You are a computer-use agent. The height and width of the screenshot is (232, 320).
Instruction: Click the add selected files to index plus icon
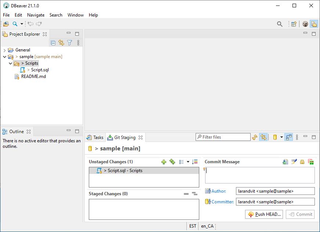pyautogui.click(x=164, y=162)
